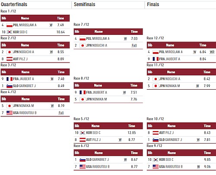Click SLO GARNBRET J in Race 10
Screen dimensions: 216x175
(171, 140)
